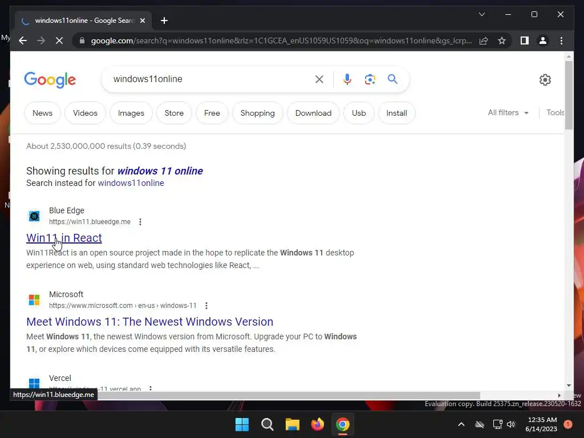Click the vertical page scrollbar
Image resolution: width=584 pixels, height=438 pixels.
(569, 95)
